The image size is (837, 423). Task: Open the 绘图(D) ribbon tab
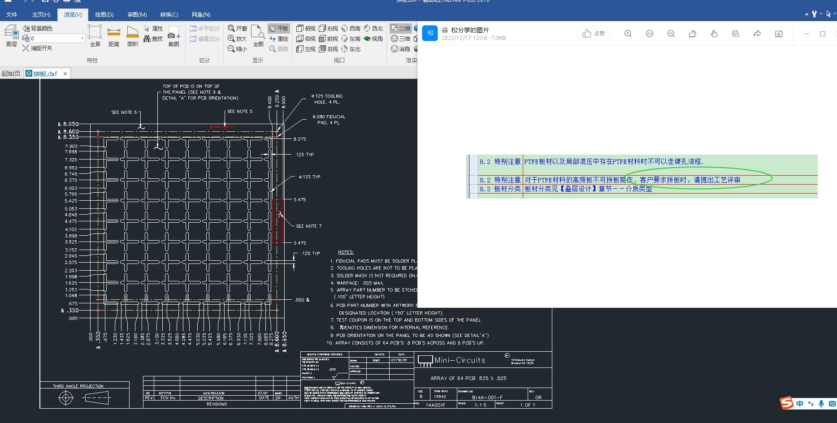tap(104, 15)
